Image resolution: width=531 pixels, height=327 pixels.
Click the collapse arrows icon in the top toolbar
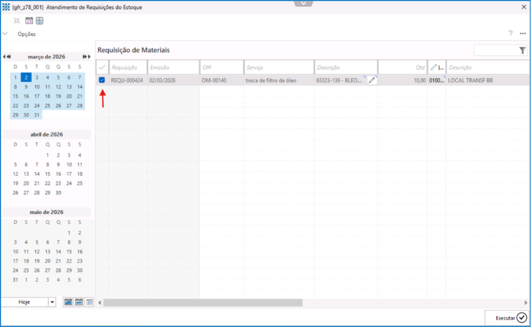point(17,21)
